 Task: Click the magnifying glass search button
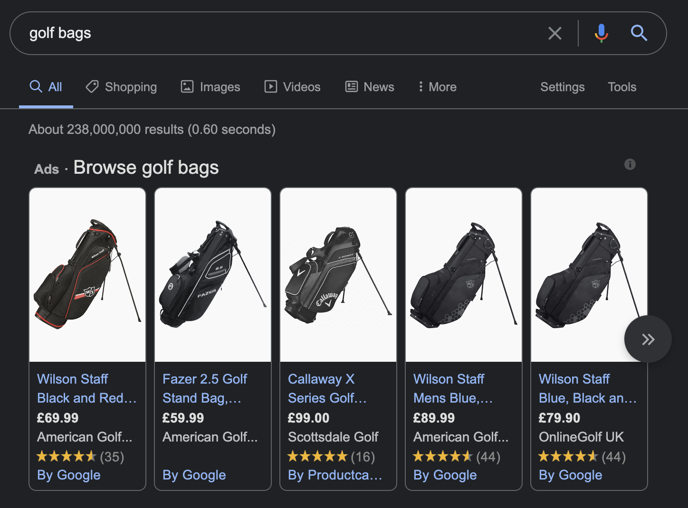pyautogui.click(x=639, y=33)
